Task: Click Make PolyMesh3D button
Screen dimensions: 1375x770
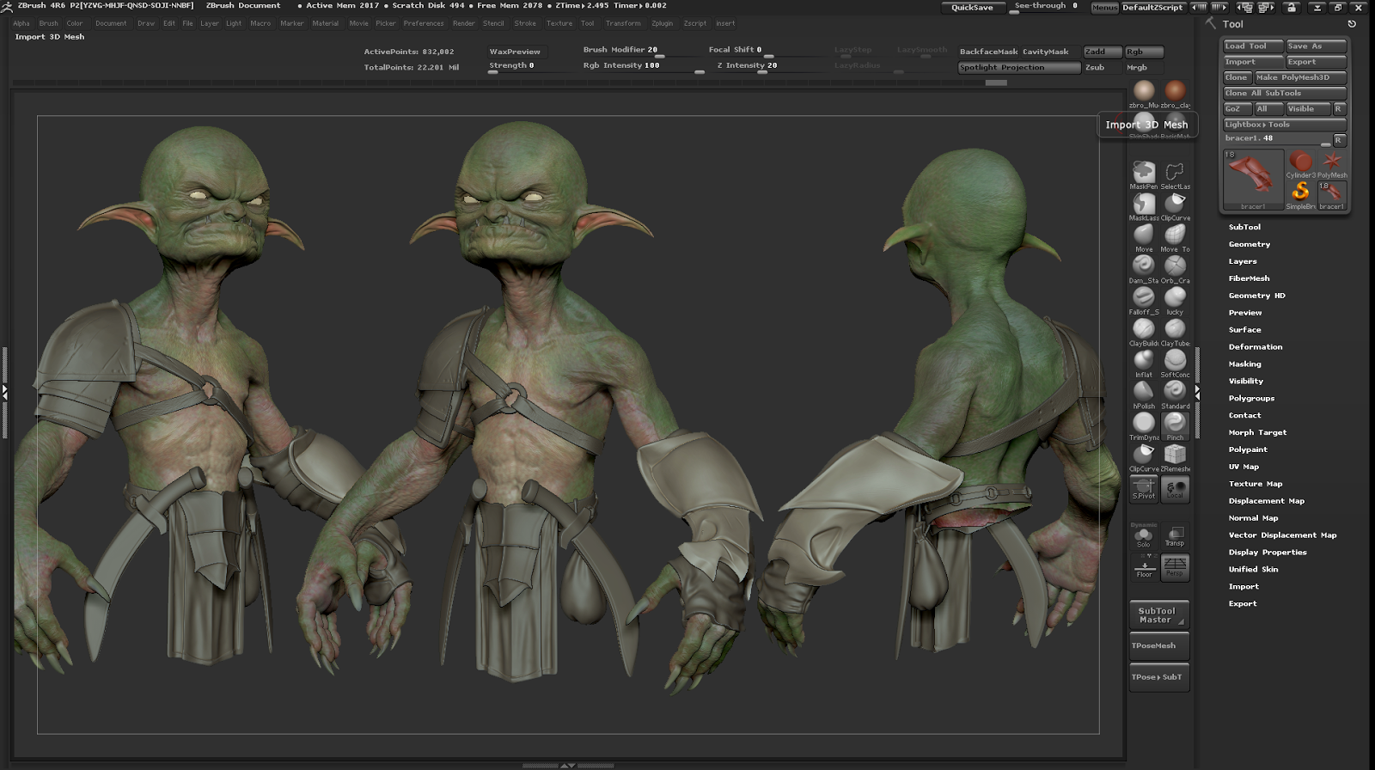Action: tap(1300, 77)
